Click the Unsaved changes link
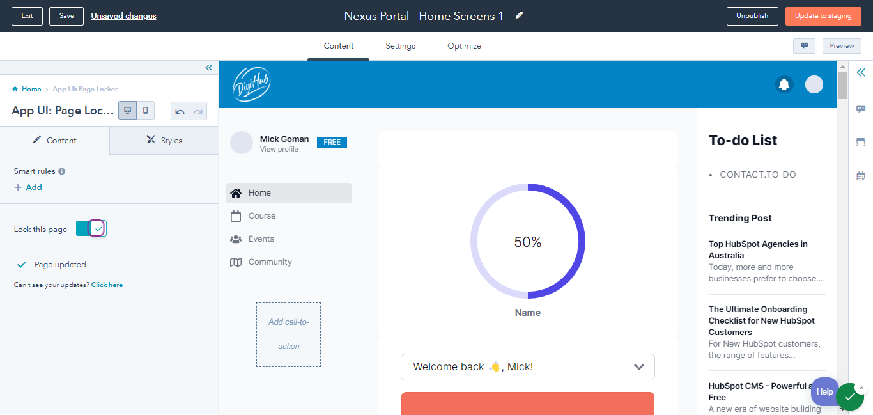The height and width of the screenshot is (415, 873). 123,16
